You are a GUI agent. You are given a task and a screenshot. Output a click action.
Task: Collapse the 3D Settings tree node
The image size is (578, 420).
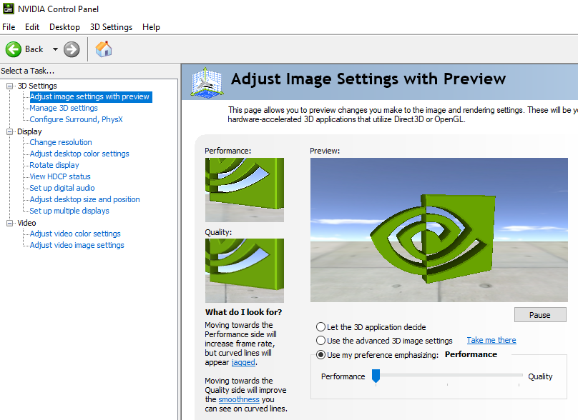coord(9,86)
